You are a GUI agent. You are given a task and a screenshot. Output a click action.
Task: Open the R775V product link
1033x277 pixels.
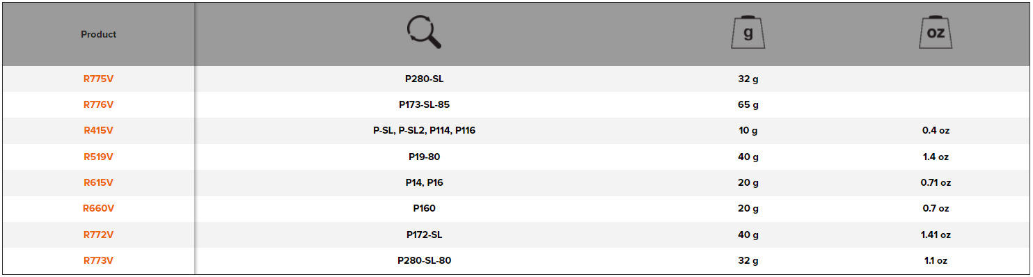point(98,79)
